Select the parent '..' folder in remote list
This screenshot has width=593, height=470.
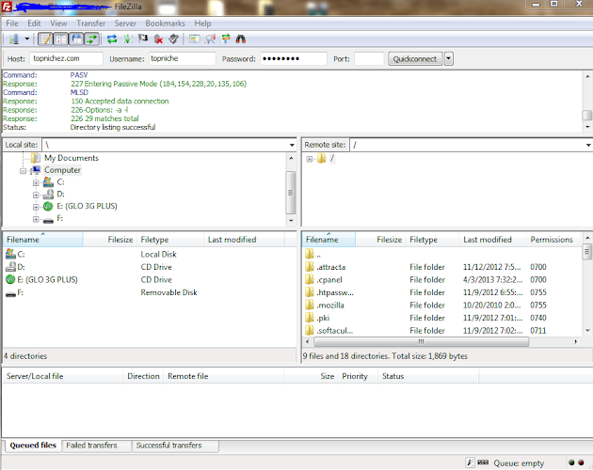(442, 254)
